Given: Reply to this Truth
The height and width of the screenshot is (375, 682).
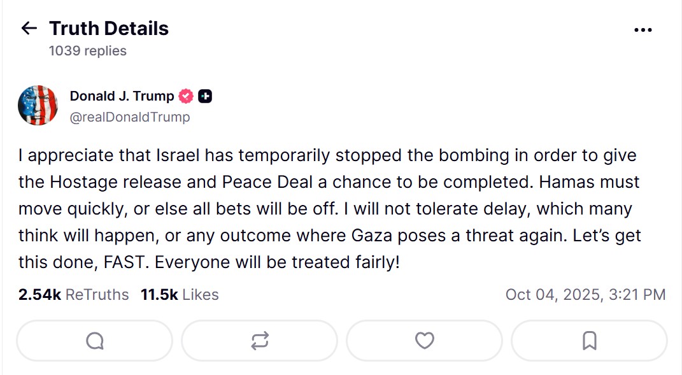Looking at the screenshot, I should coord(94,341).
